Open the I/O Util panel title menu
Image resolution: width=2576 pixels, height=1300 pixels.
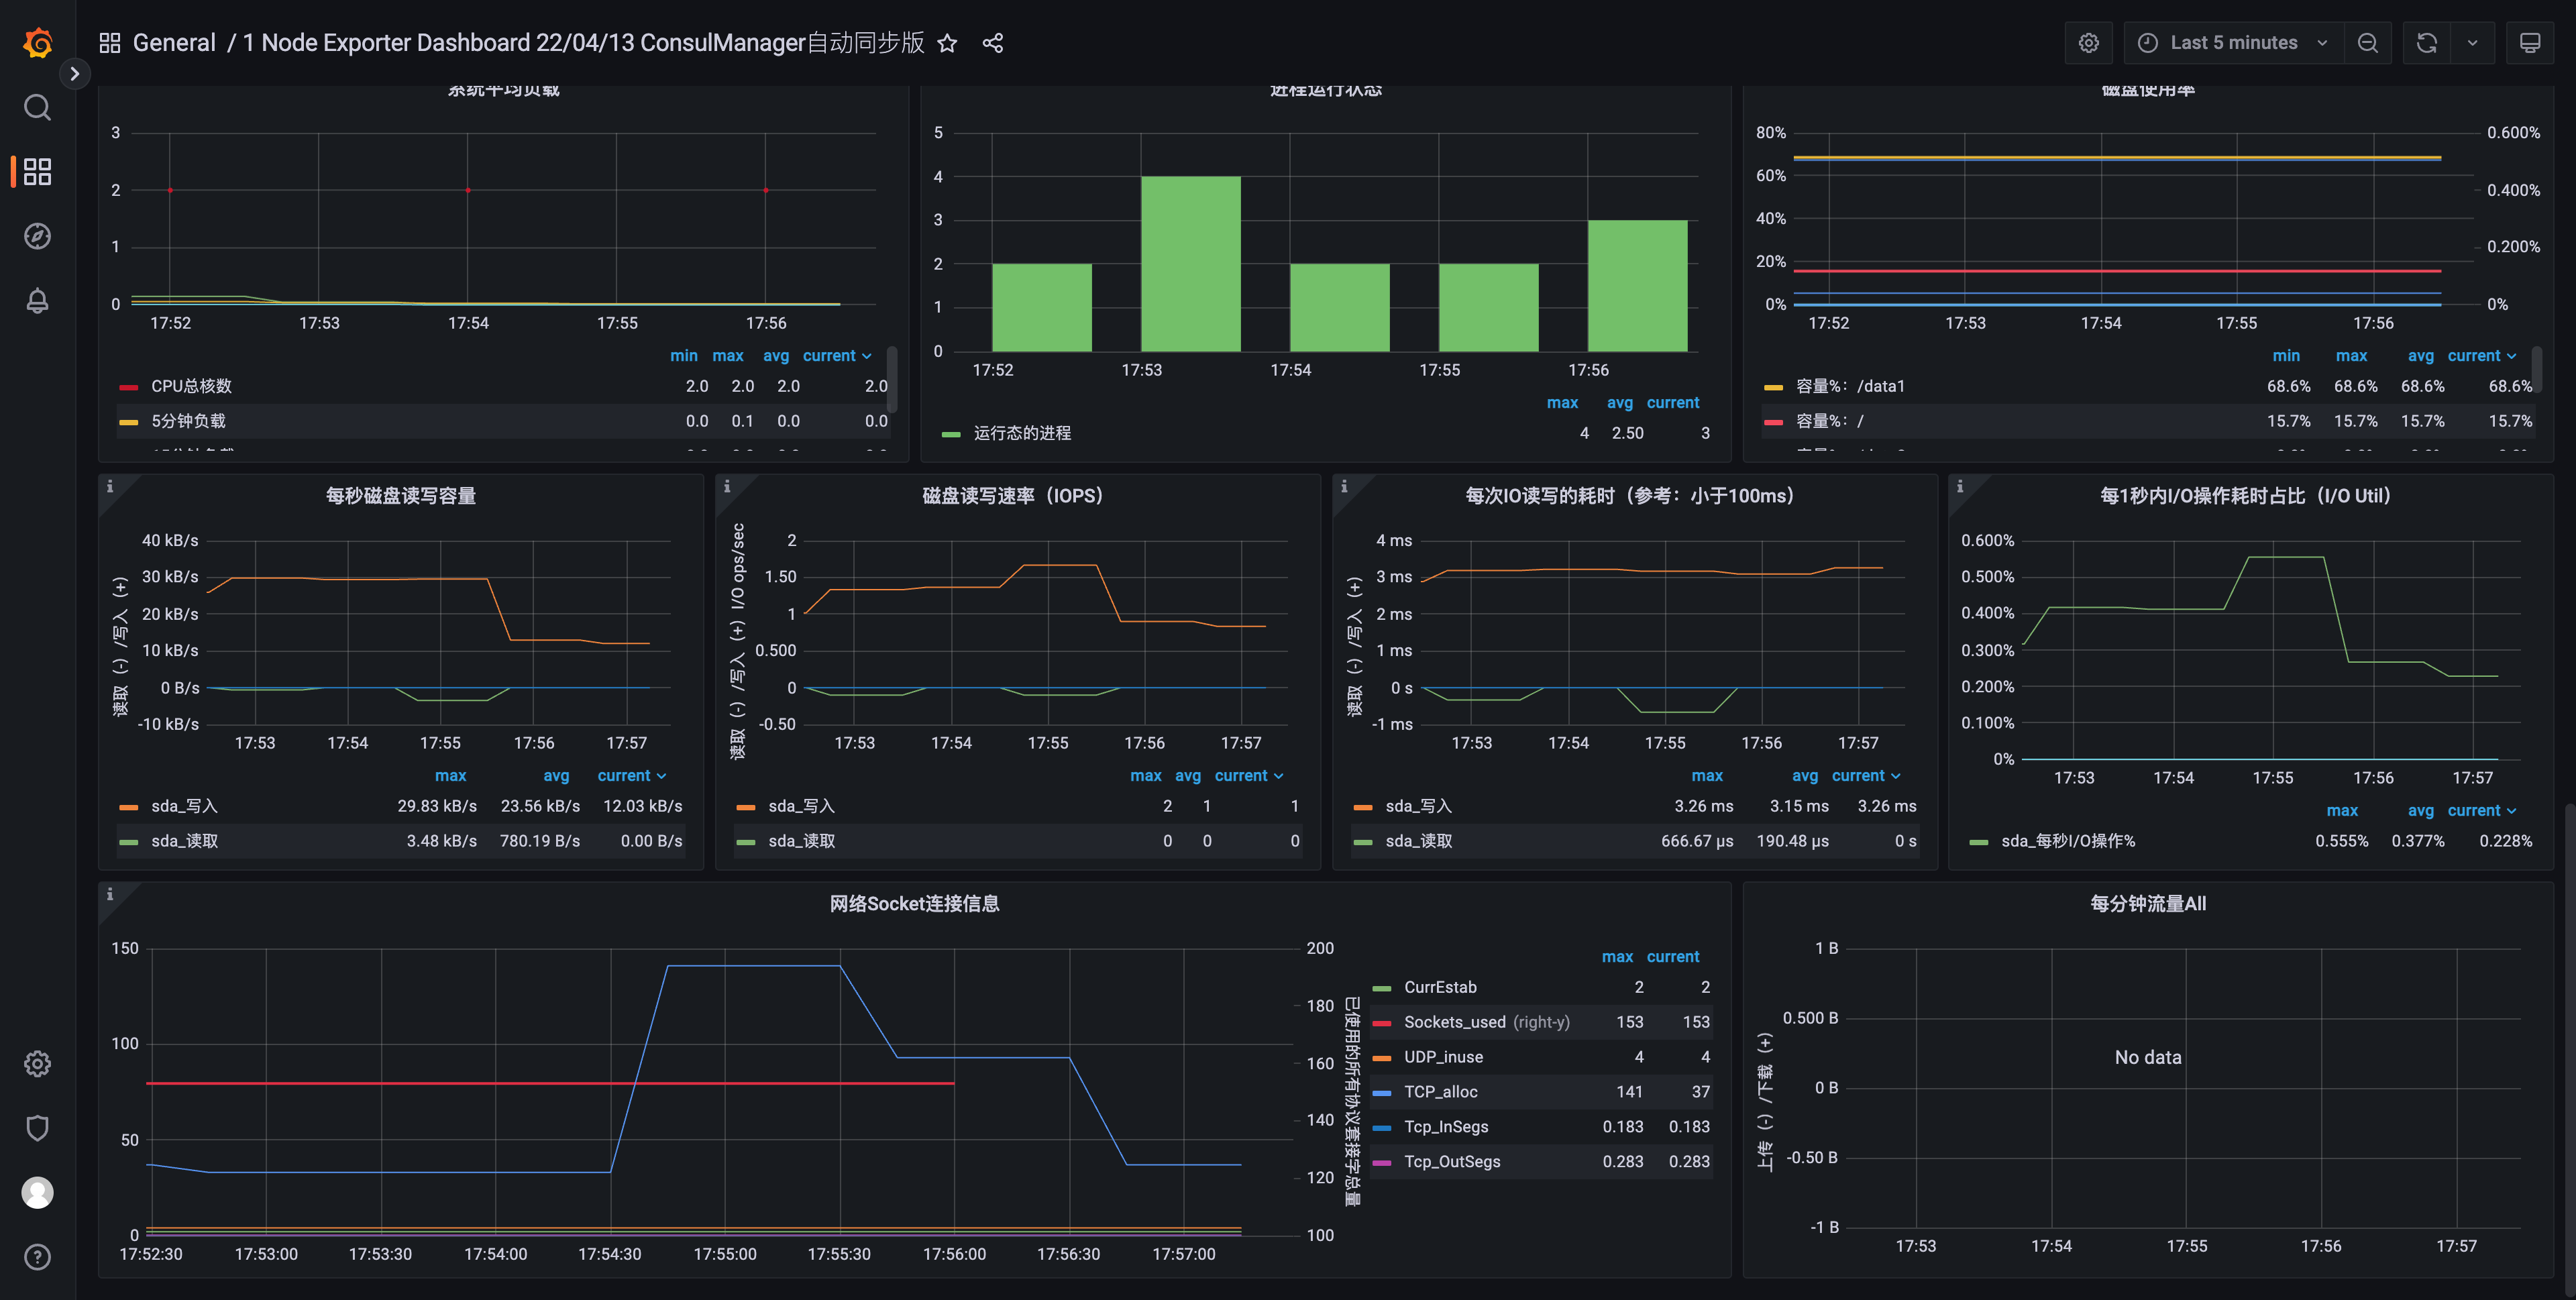(x=2245, y=496)
